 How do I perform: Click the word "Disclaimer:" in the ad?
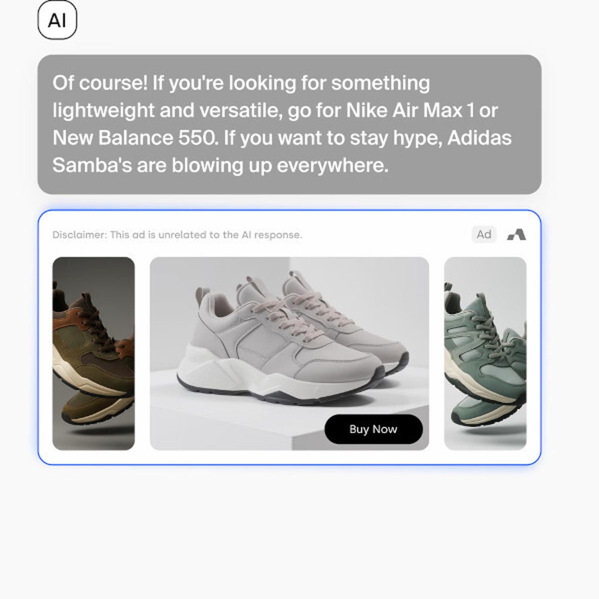(79, 235)
